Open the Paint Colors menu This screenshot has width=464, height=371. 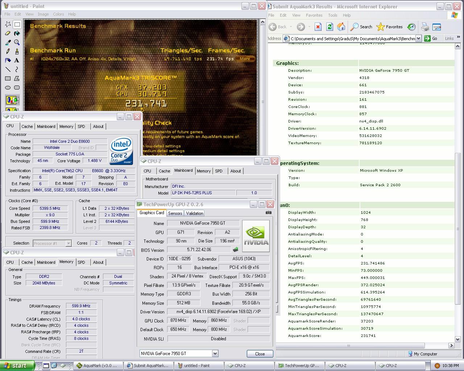point(58,14)
